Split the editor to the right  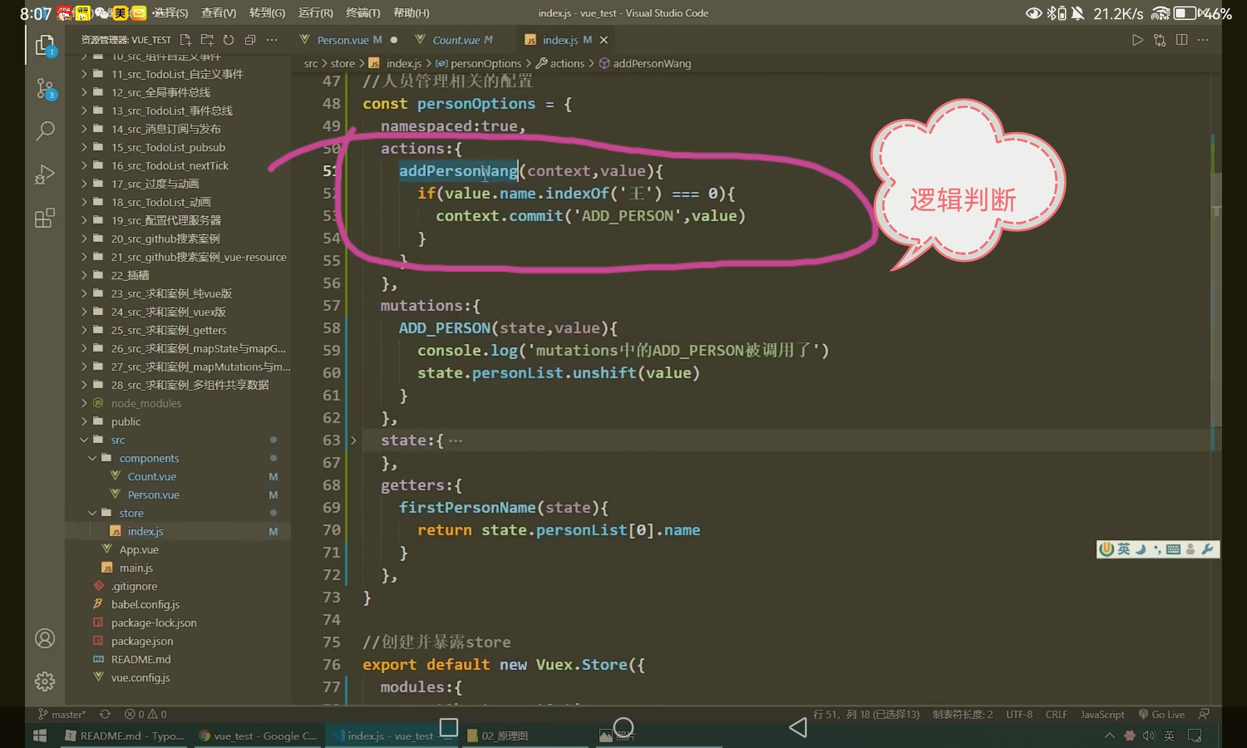click(x=1181, y=40)
